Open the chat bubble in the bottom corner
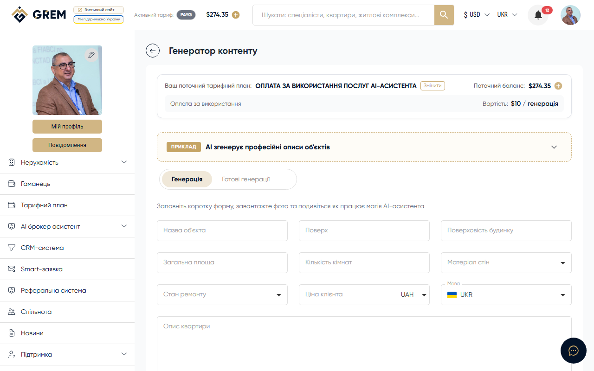The width and height of the screenshot is (594, 371). (574, 351)
